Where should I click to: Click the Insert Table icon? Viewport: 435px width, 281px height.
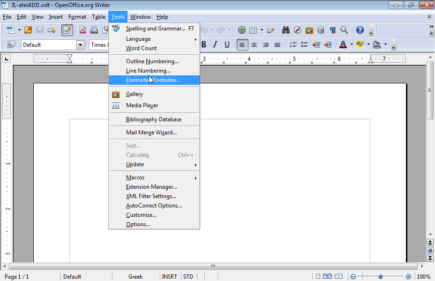coord(253,30)
